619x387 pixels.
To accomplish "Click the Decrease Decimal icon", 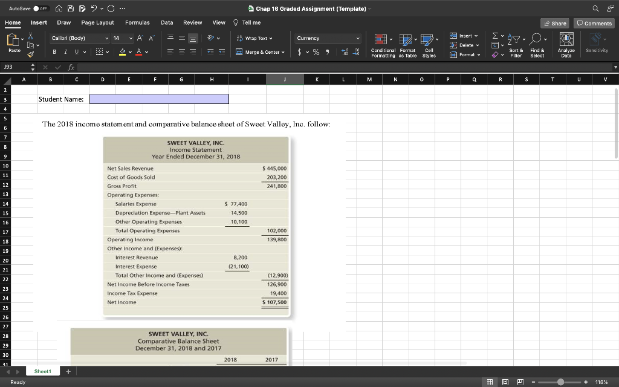I will point(356,52).
